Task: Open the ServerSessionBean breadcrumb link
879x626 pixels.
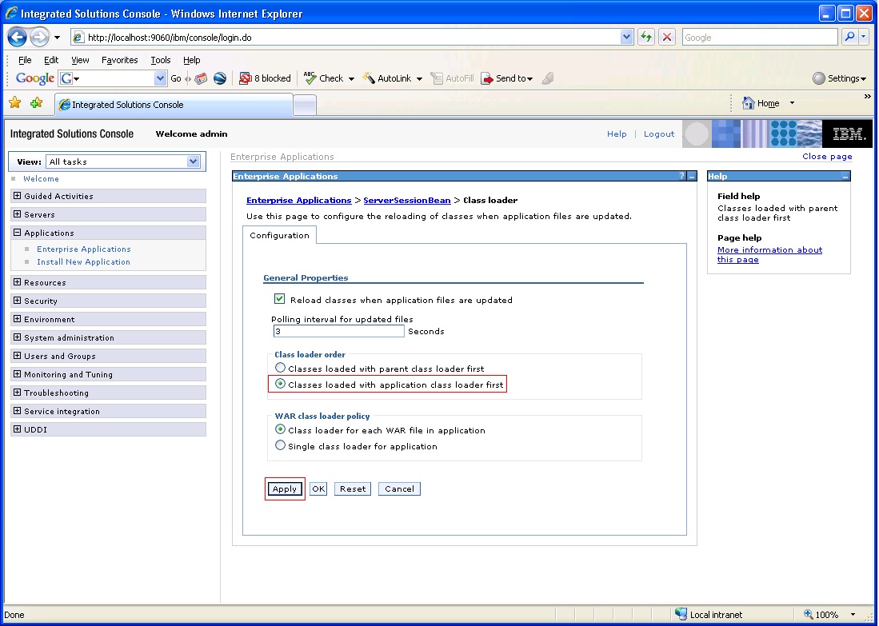Action: pos(407,200)
